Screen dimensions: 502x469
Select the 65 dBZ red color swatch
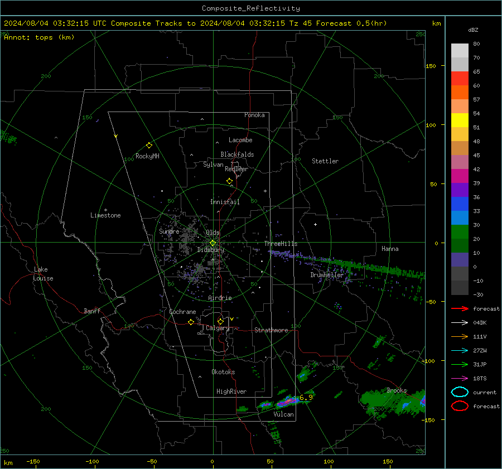coord(460,79)
